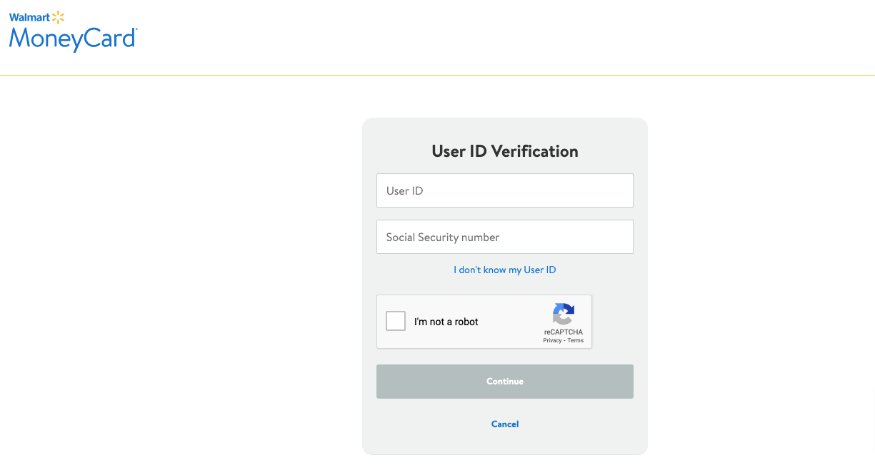Focus the Social Security number field

click(504, 237)
